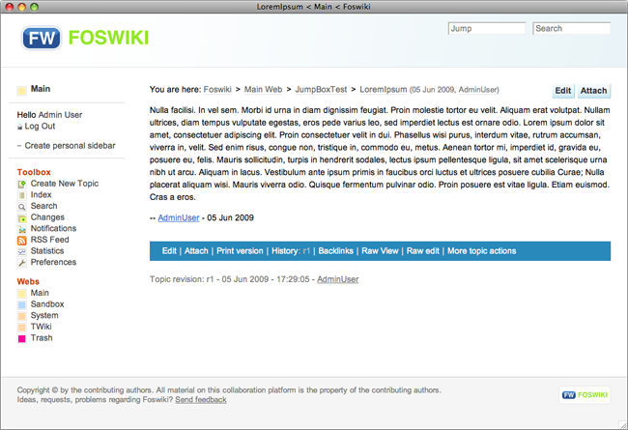Screen dimensions: 628x430
Task: Open Notifications text link
Action: point(54,228)
